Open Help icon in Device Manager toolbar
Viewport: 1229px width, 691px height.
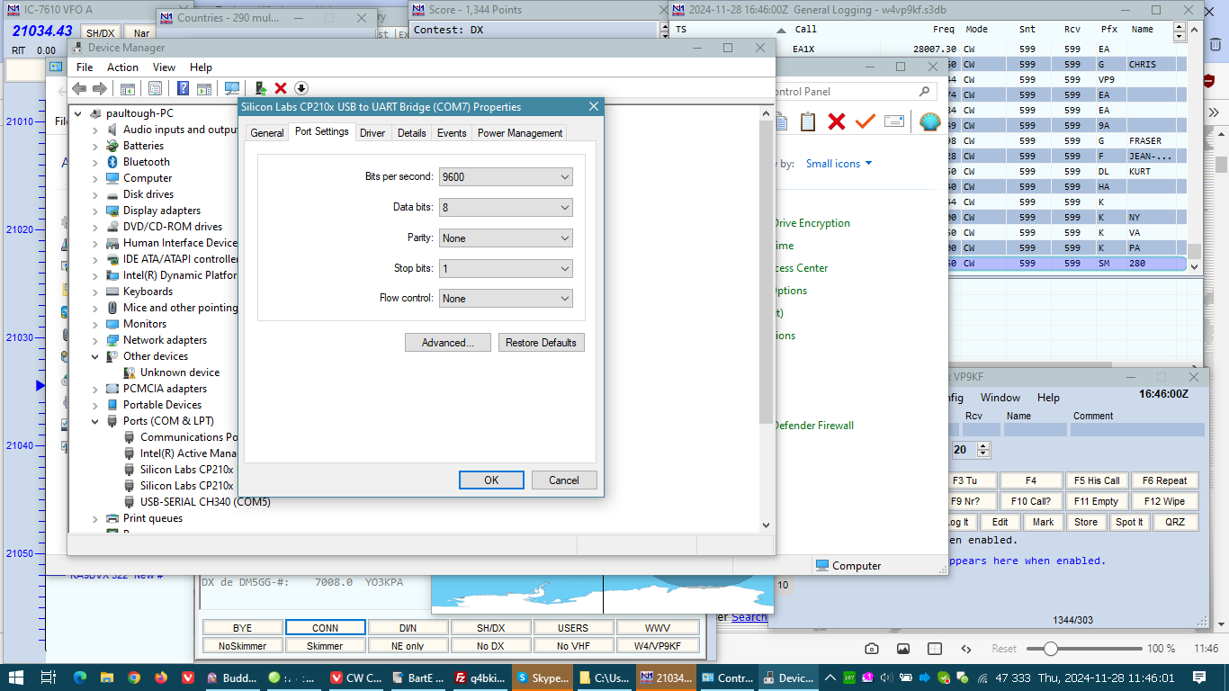183,88
